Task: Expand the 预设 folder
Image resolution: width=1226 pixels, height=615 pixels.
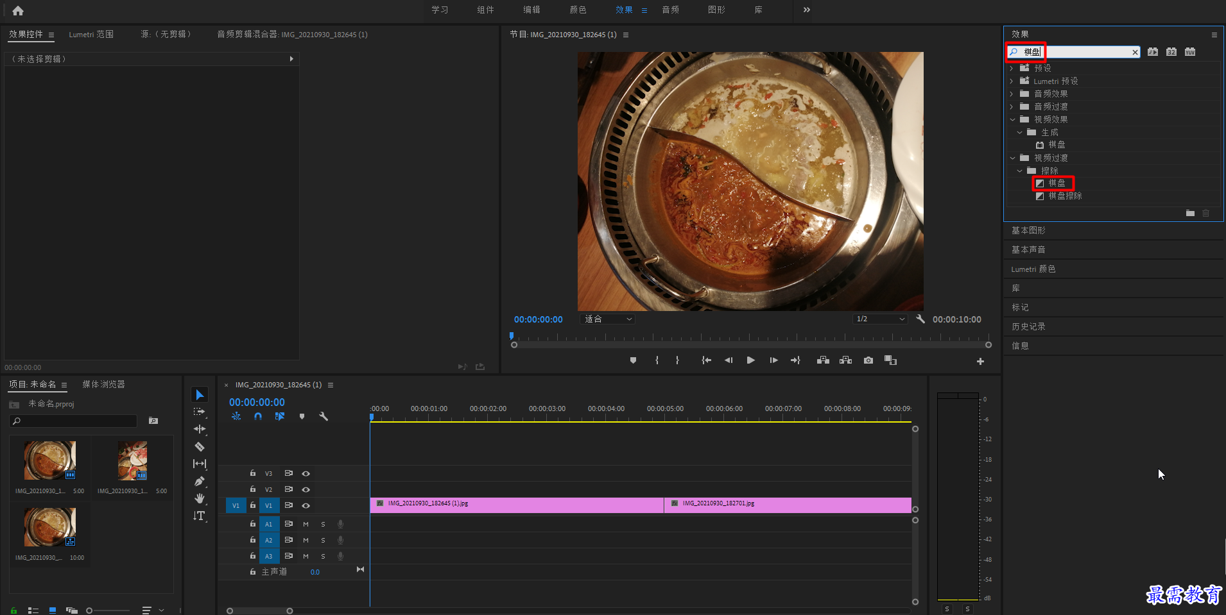Action: click(1012, 68)
